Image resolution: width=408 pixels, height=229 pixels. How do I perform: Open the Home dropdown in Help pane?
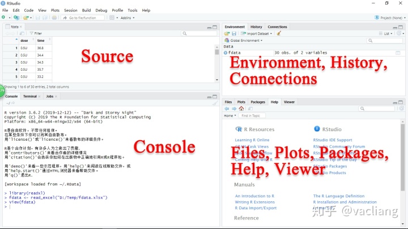(x=230, y=115)
